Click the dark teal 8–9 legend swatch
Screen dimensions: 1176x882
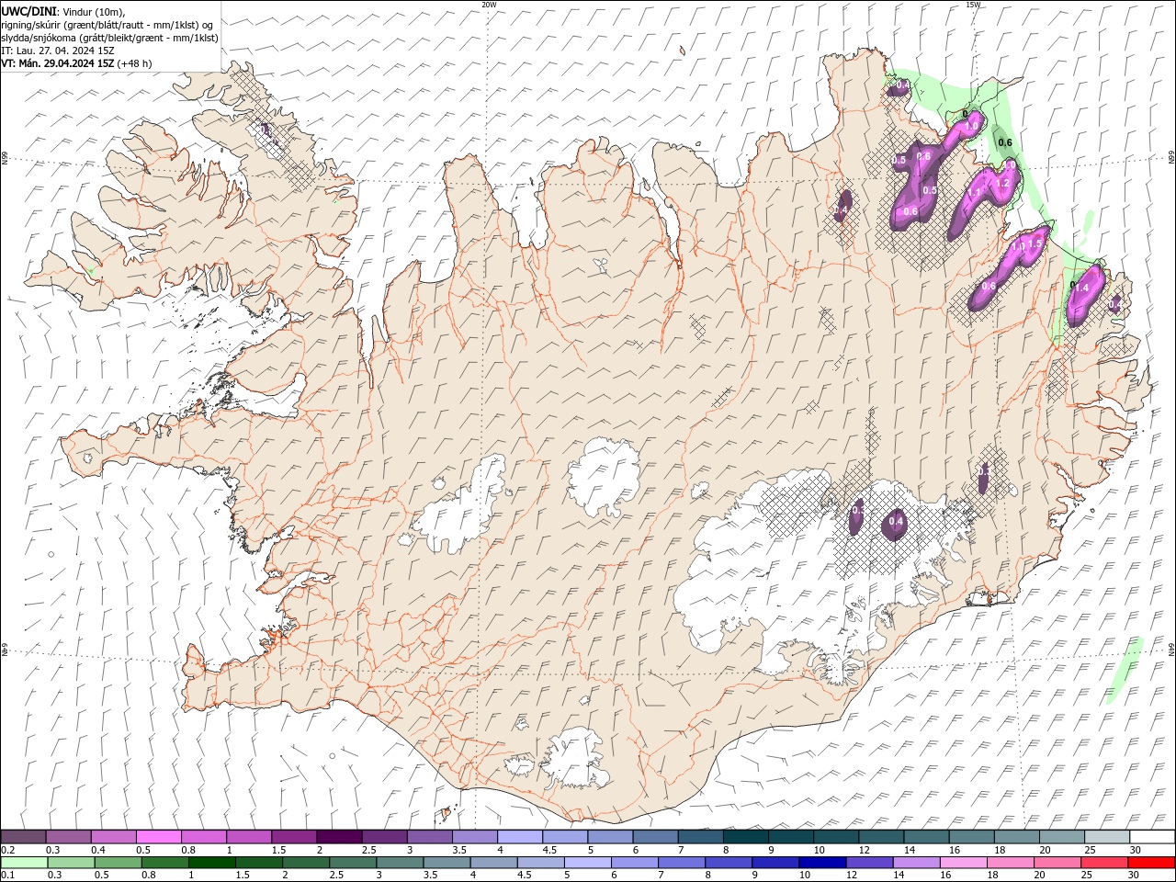[x=745, y=836]
